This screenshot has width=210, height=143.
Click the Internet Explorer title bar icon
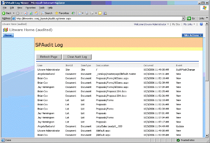pos(3,3)
